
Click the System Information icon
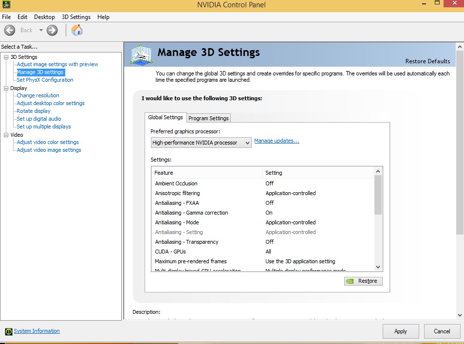tap(9, 331)
